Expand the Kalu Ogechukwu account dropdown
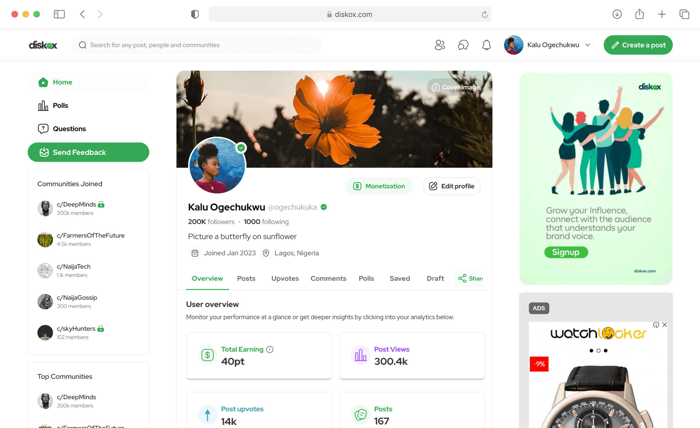This screenshot has height=428, width=700. [x=588, y=45]
